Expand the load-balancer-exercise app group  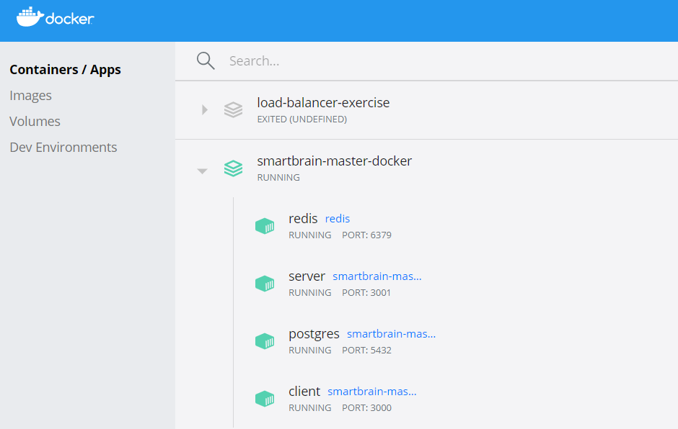[205, 109]
